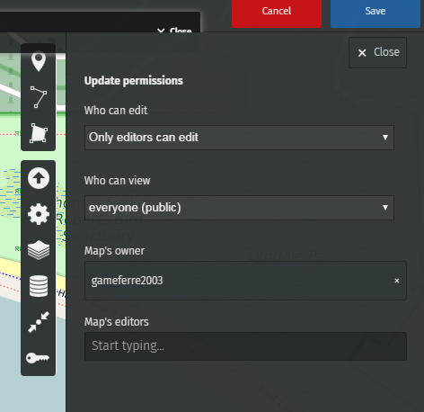Click the Map's owner label
The height and width of the screenshot is (412, 424).
pos(114,251)
